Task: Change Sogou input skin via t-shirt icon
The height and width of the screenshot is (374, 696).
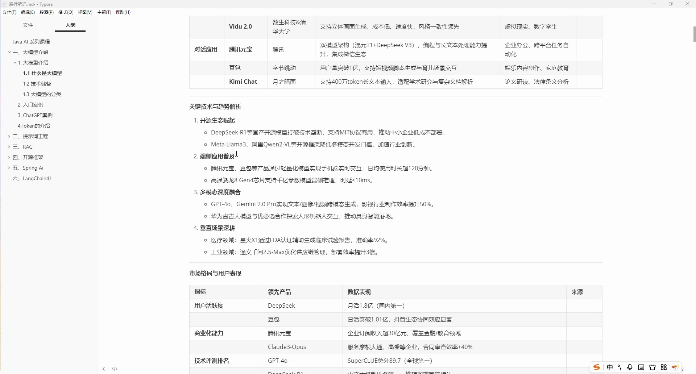Action: click(652, 367)
